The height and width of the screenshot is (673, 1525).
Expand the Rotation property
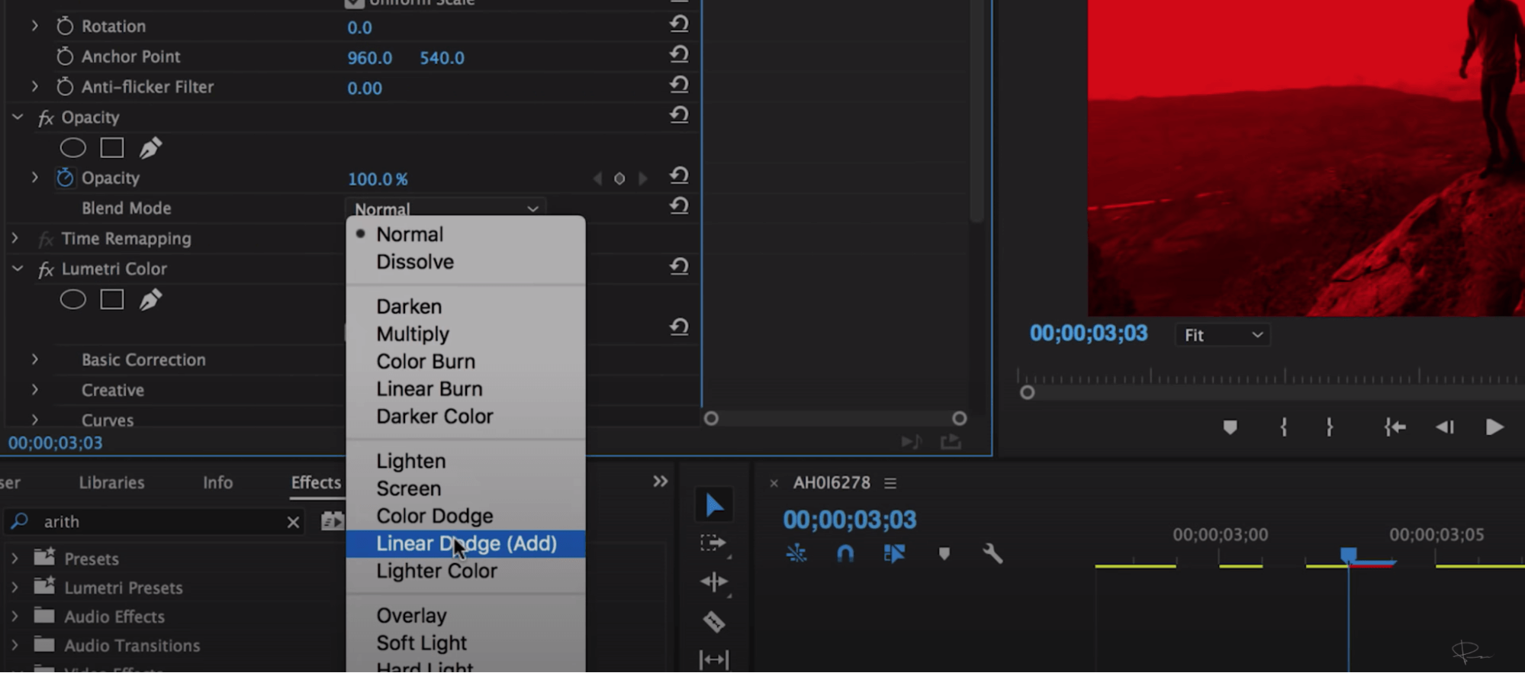click(34, 26)
